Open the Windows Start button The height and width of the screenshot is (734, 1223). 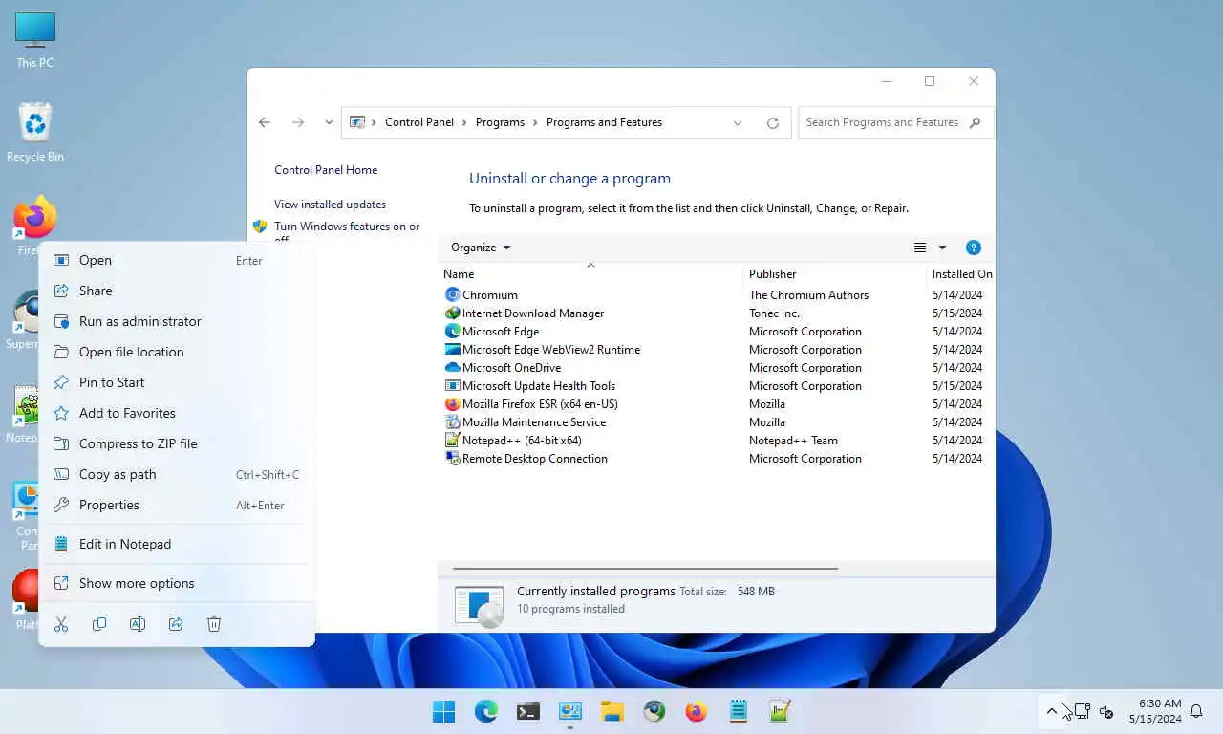[x=444, y=711]
